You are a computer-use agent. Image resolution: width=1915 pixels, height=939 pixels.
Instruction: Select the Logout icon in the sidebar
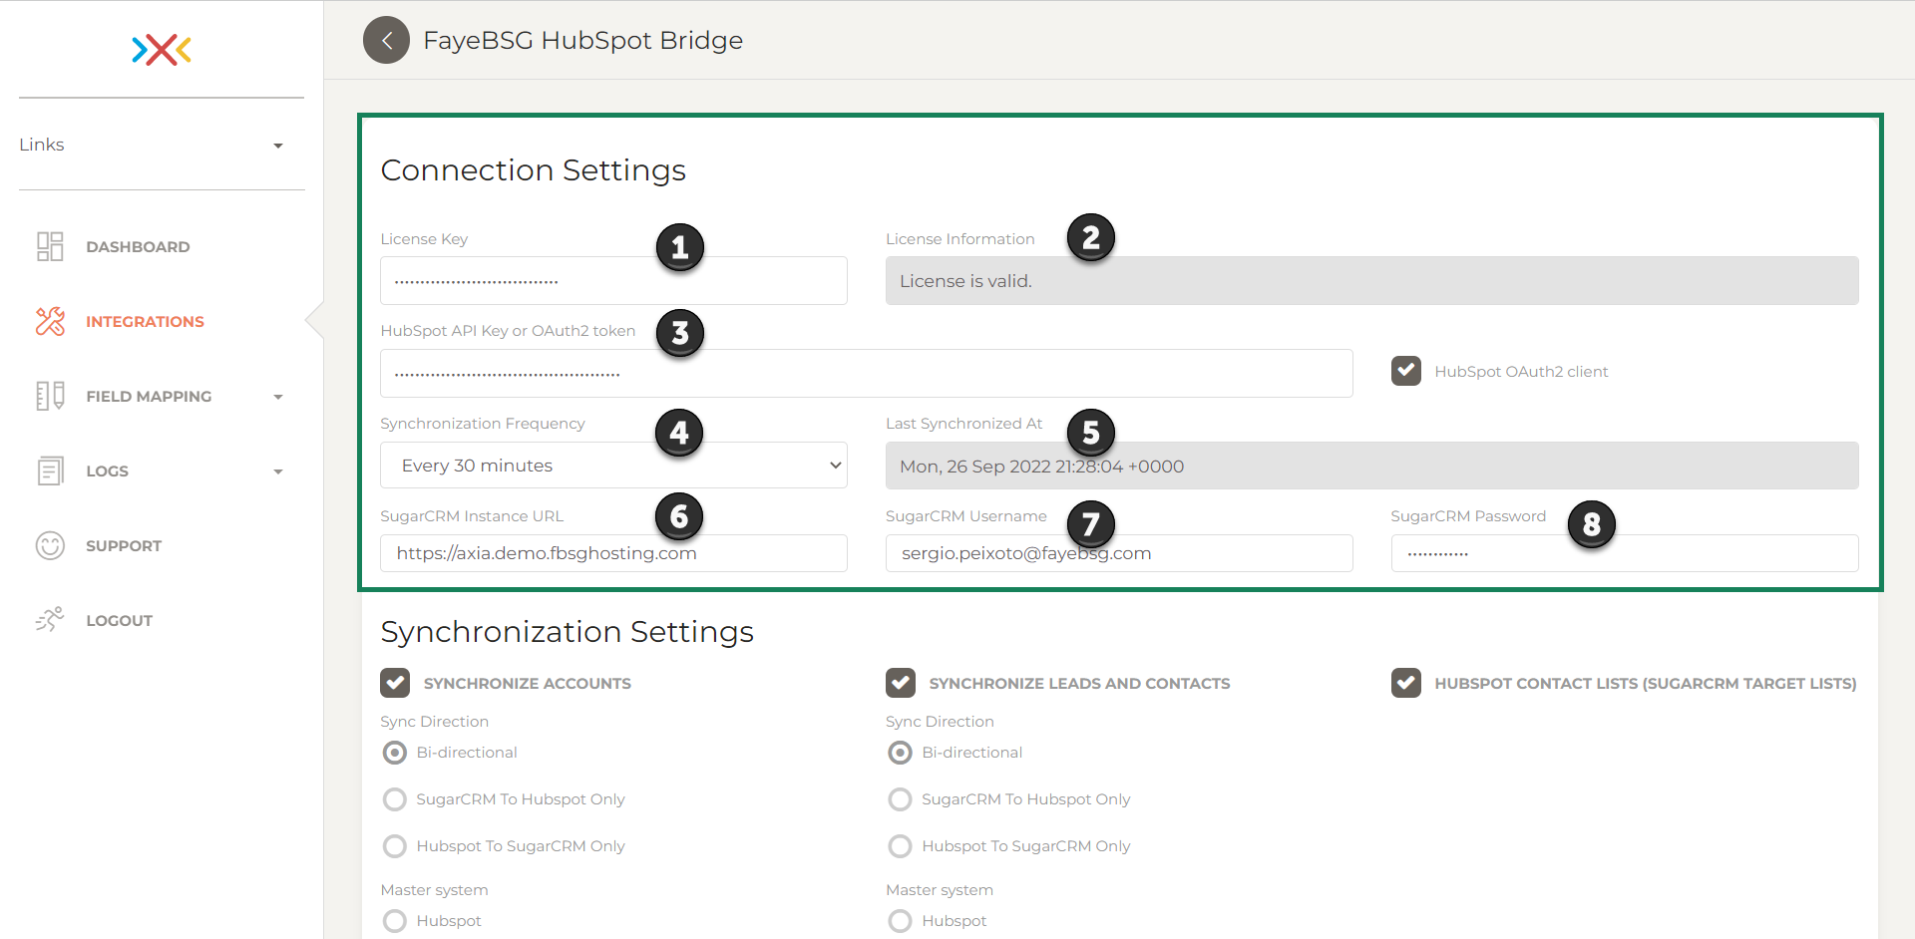tap(50, 619)
